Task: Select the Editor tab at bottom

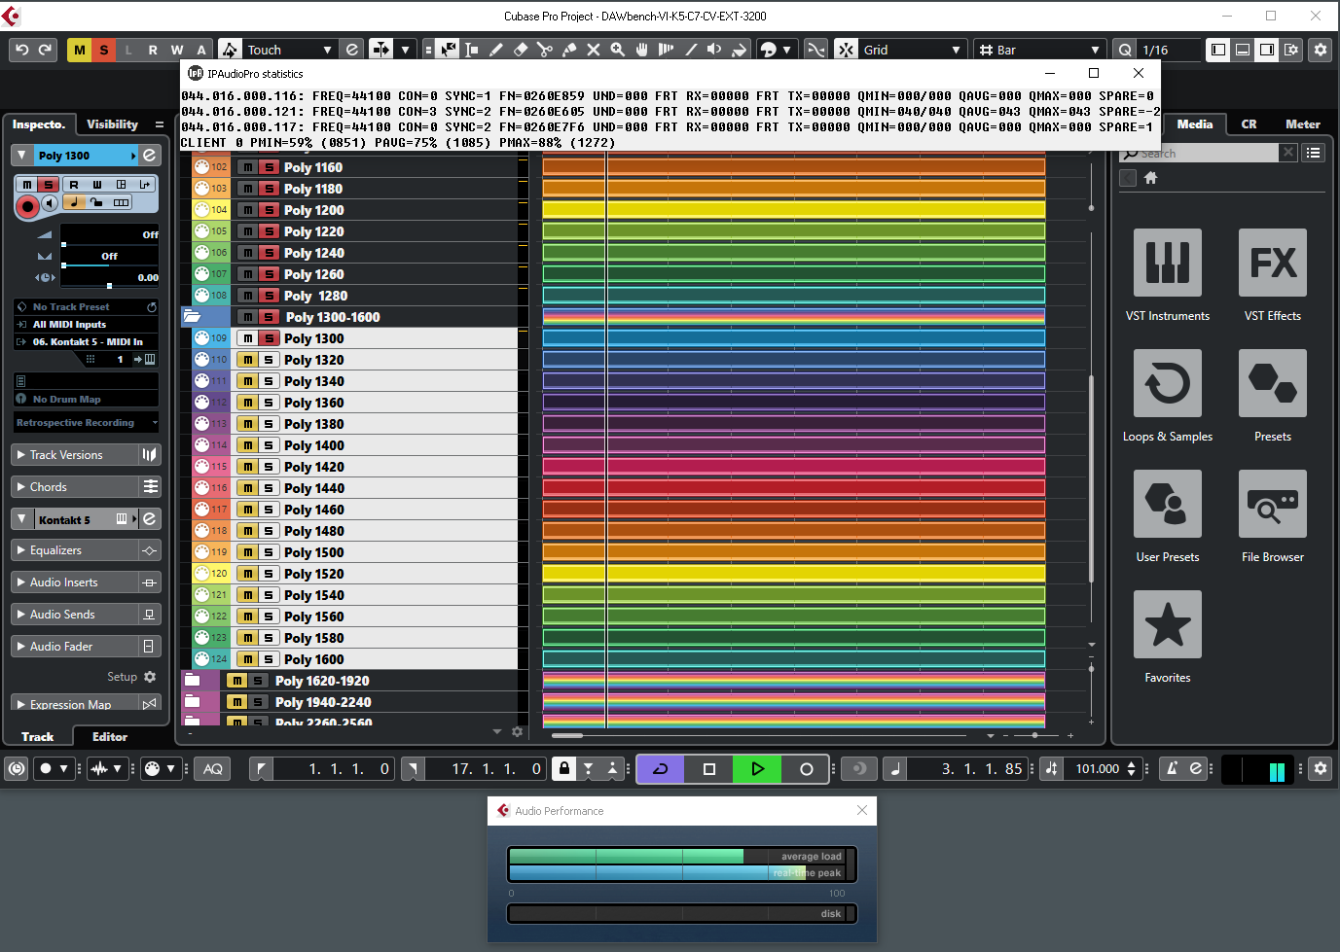Action: (x=110, y=737)
